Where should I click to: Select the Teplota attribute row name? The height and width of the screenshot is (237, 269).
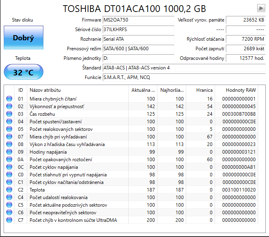tap(37, 190)
